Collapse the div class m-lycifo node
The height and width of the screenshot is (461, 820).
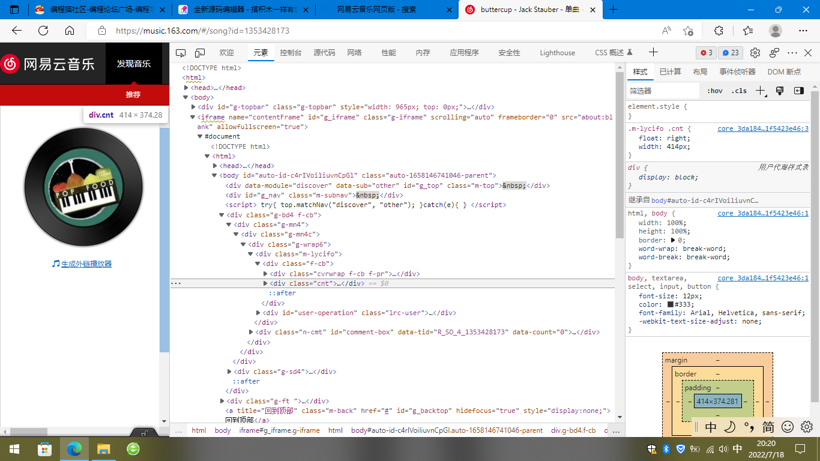coord(251,255)
